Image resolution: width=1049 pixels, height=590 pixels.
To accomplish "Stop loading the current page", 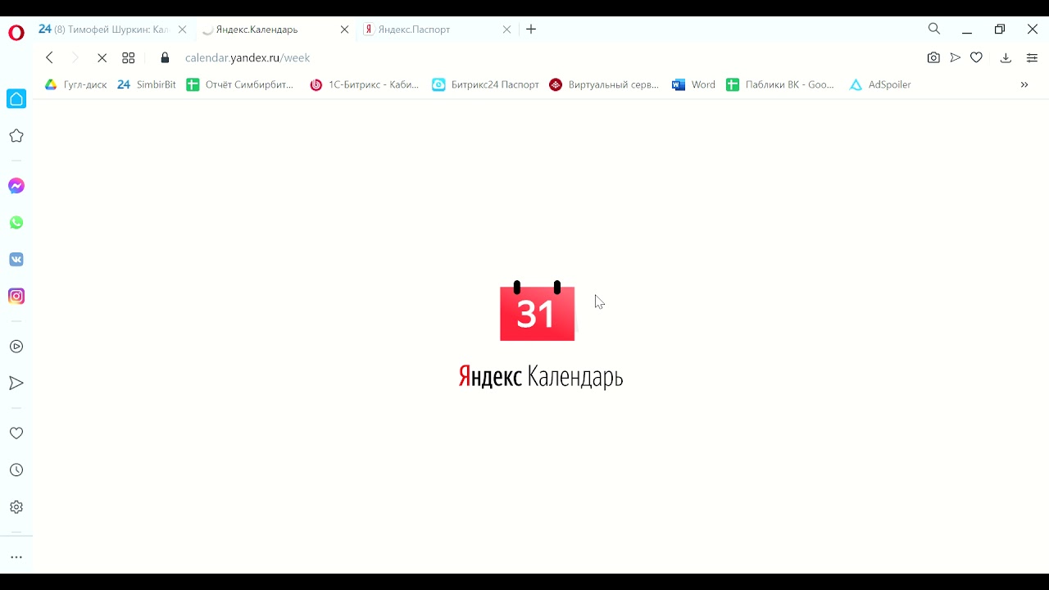I will tap(102, 58).
